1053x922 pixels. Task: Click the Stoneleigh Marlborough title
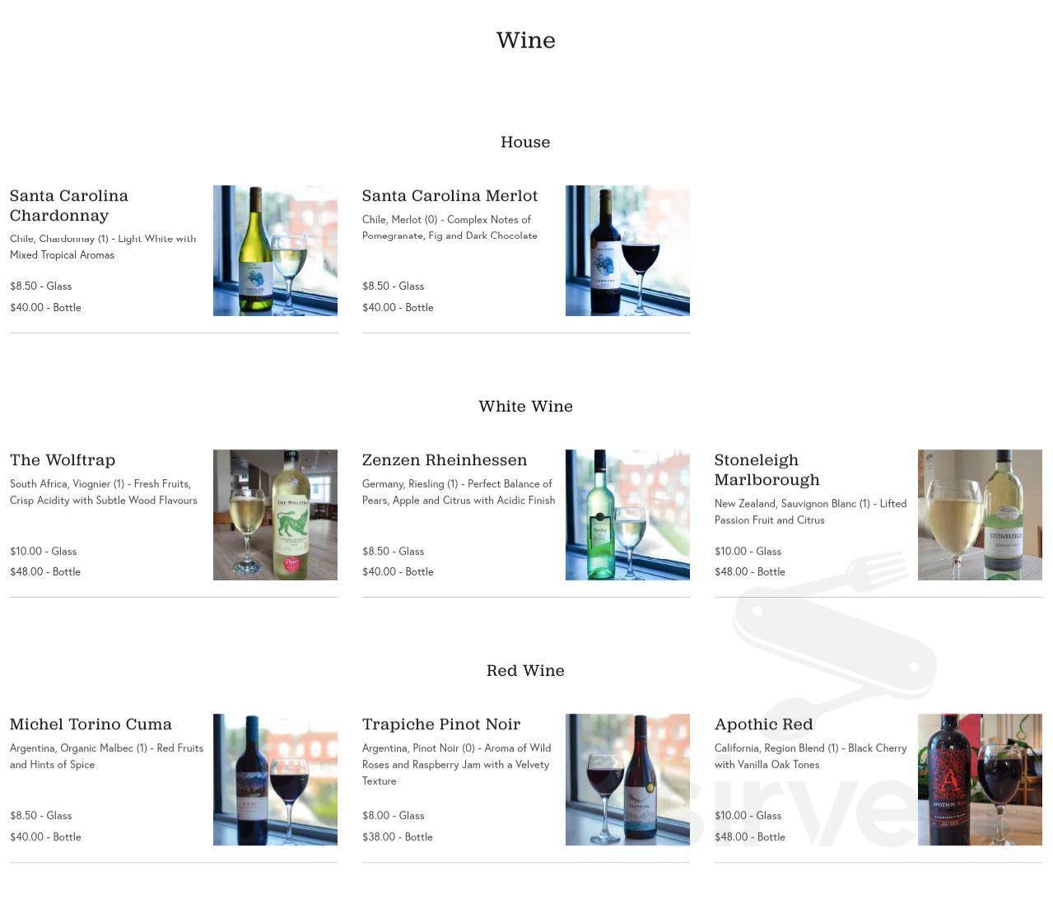[767, 470]
